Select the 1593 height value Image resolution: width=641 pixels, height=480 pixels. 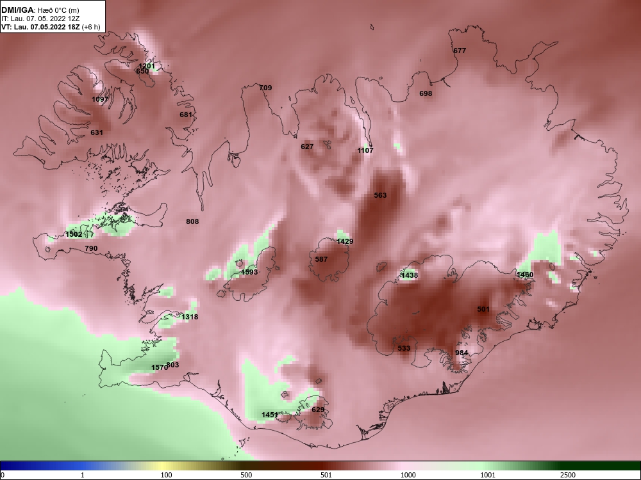[249, 272]
